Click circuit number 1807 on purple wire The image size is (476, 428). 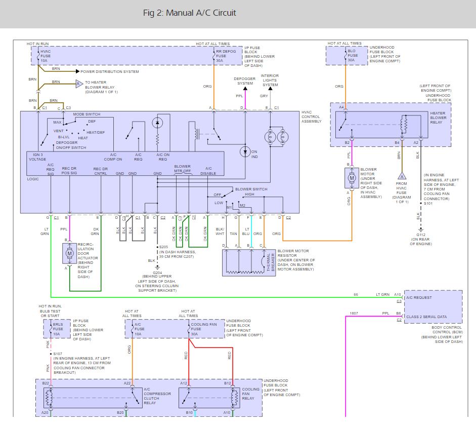[x=354, y=313]
